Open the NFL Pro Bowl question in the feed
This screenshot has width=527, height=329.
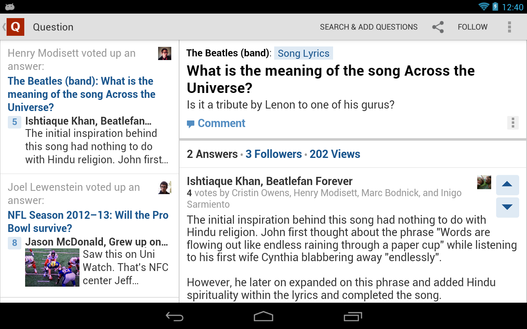pyautogui.click(x=88, y=221)
